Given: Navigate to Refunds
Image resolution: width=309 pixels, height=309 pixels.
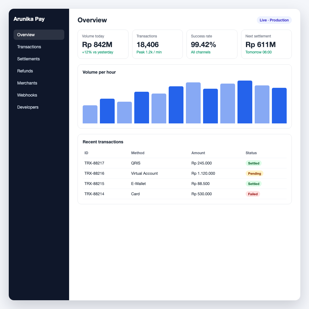Looking at the screenshot, I should [x=39, y=71].
